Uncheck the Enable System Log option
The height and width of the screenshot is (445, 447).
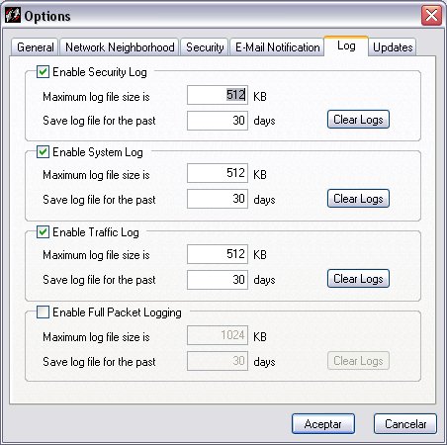pos(43,152)
